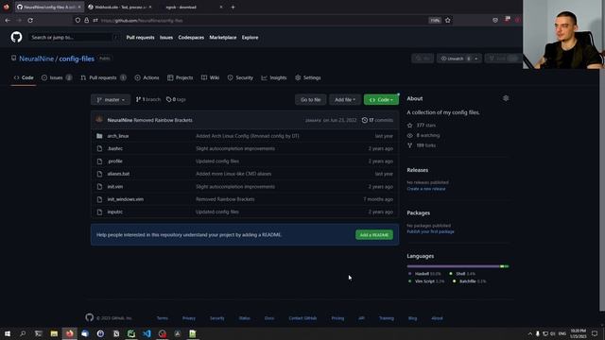This screenshot has height=340, width=605.
Task: Select Haskell in Languages list
Action: pos(424,274)
